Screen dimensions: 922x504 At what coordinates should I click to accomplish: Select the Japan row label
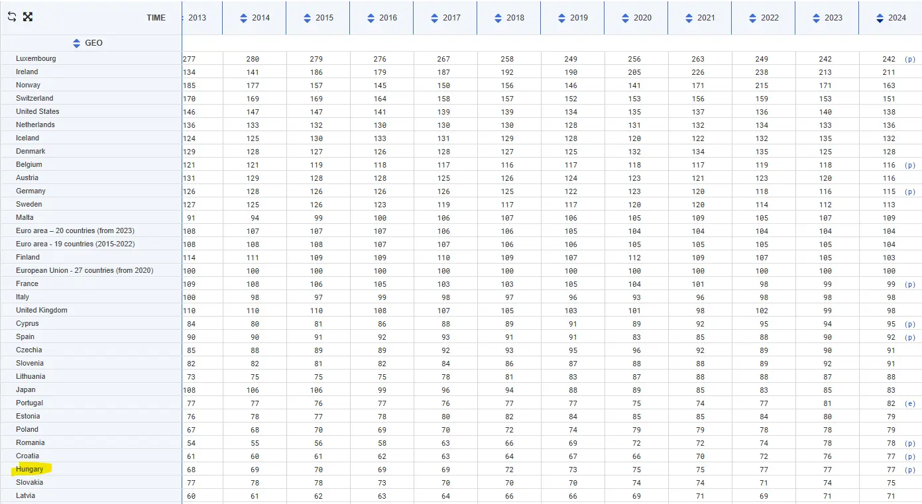click(26, 389)
